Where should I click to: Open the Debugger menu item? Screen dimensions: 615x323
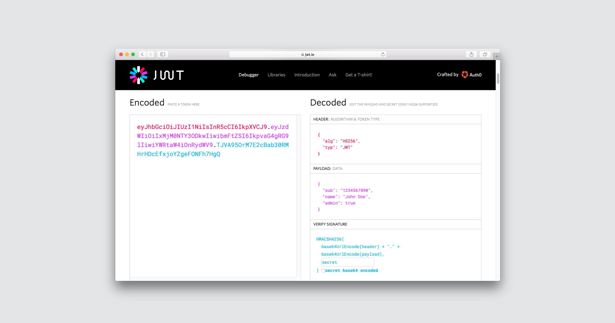click(249, 75)
